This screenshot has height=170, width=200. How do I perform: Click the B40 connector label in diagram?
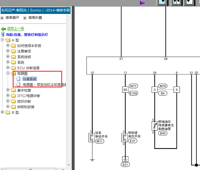pos(163,134)
